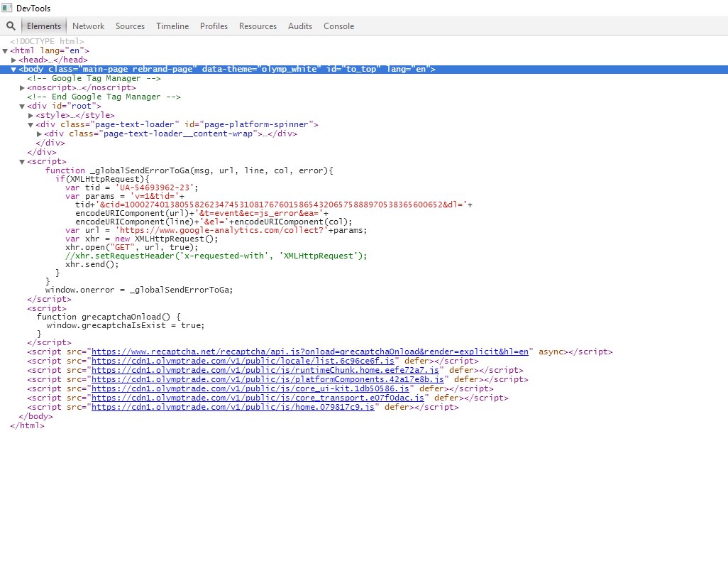
Task: Click the window.onerror assignment line
Action: [139, 290]
